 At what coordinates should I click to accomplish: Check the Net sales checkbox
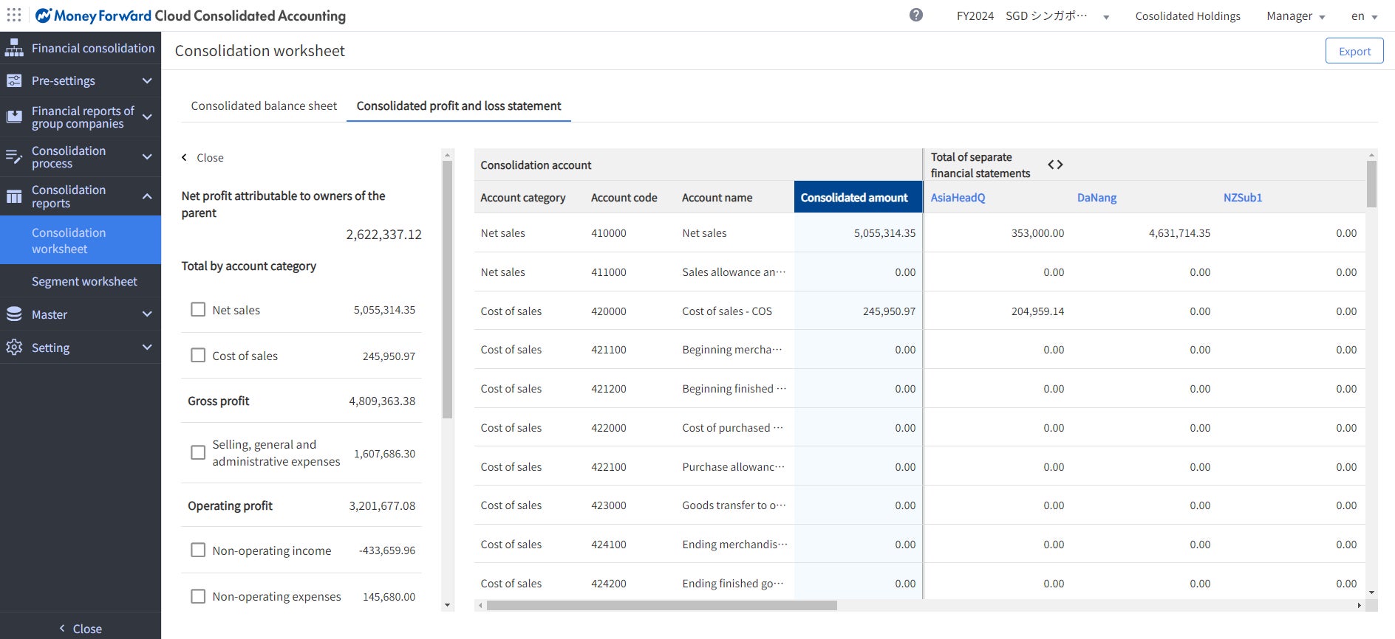198,310
